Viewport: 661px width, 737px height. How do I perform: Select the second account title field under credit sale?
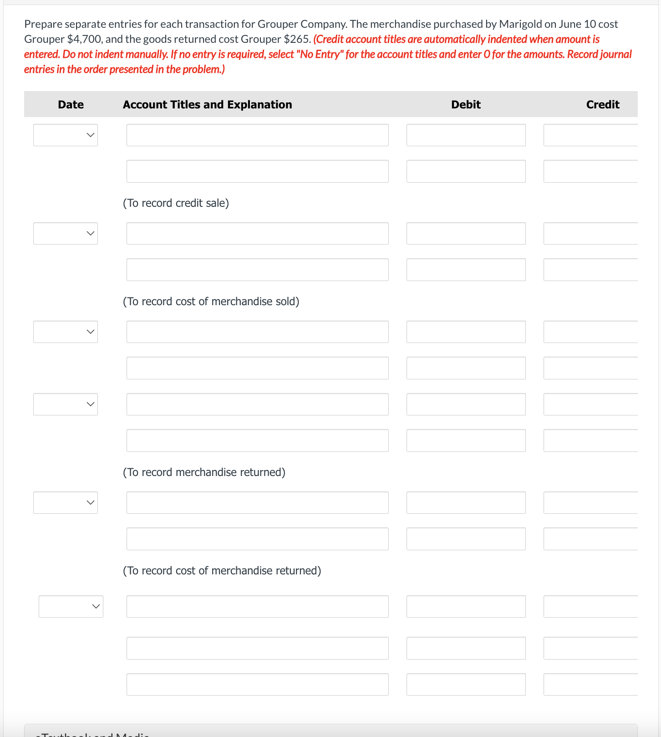pos(257,171)
